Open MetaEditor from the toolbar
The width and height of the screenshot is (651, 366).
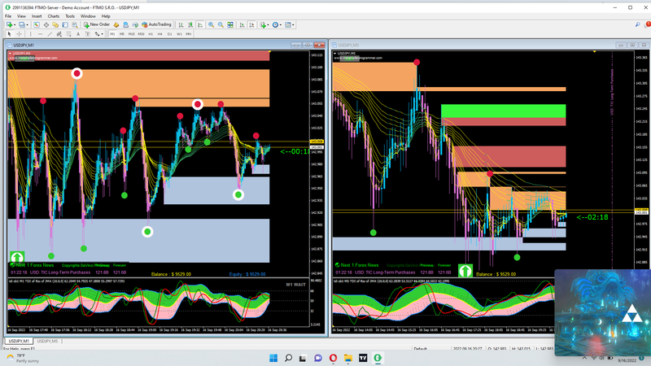116,25
